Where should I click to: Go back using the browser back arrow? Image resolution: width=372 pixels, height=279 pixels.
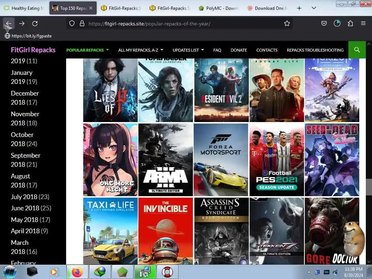point(9,24)
